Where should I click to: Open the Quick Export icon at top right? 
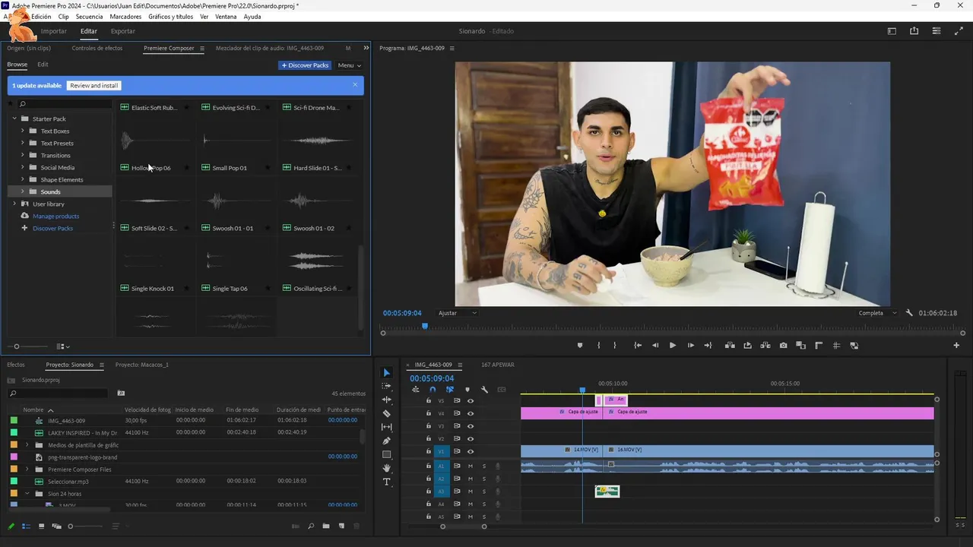[x=914, y=31]
